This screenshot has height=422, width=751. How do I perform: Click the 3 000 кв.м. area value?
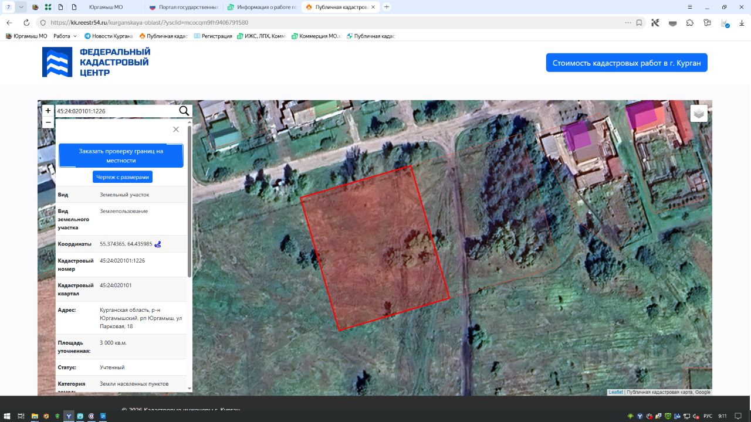click(x=113, y=343)
